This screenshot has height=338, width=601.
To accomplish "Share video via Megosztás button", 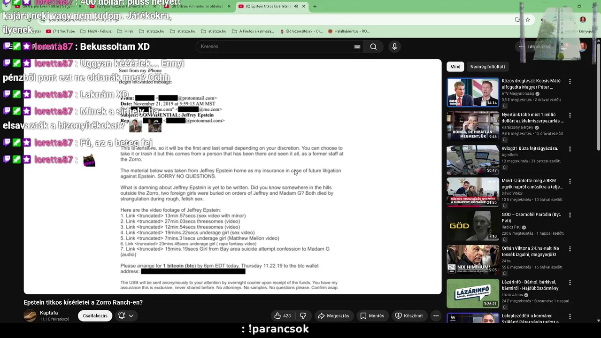I will click(x=333, y=316).
